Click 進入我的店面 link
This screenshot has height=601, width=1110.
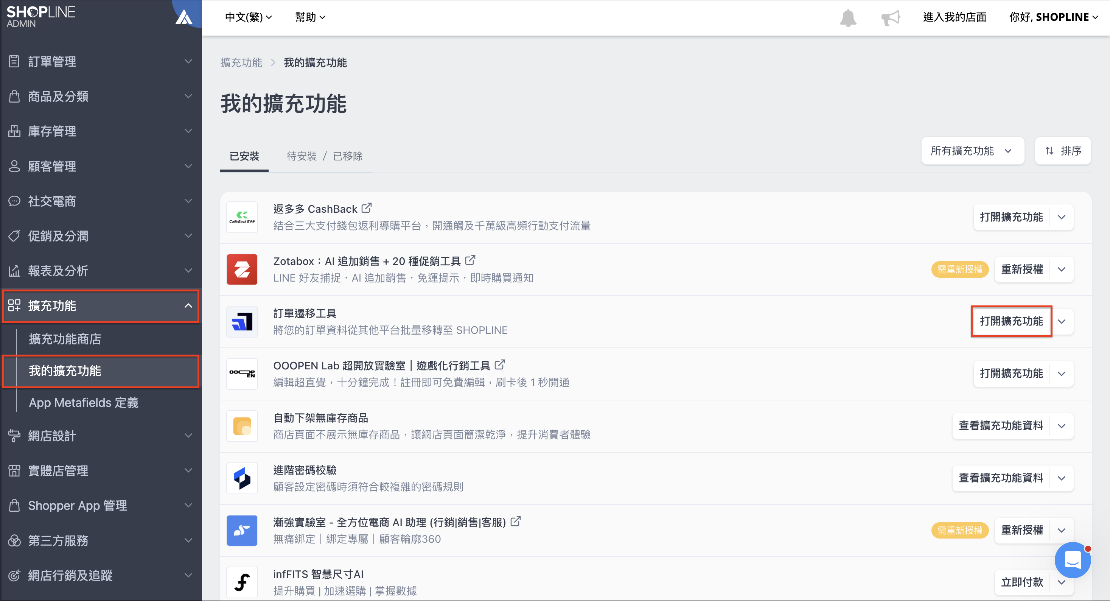click(955, 17)
